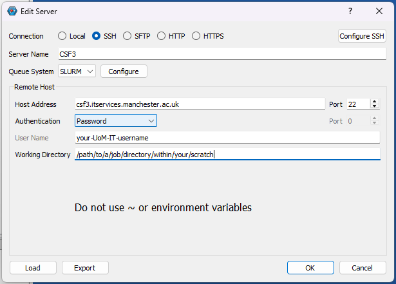The height and width of the screenshot is (284, 396).
Task: Select HTTP as connection type
Action: click(161, 36)
